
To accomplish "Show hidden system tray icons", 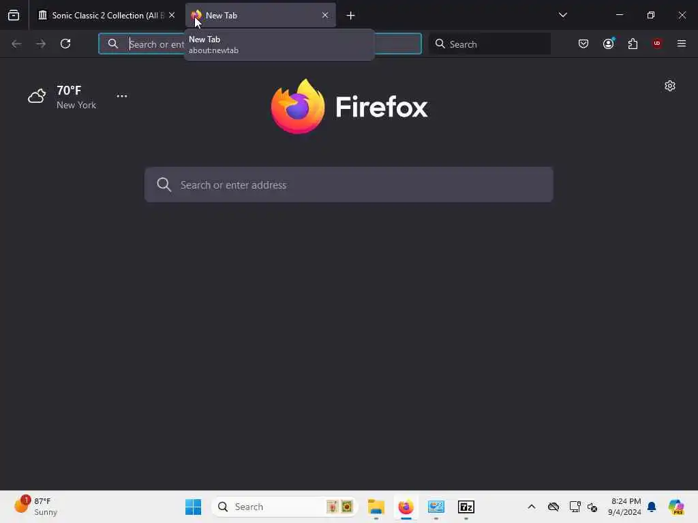I will tap(532, 507).
